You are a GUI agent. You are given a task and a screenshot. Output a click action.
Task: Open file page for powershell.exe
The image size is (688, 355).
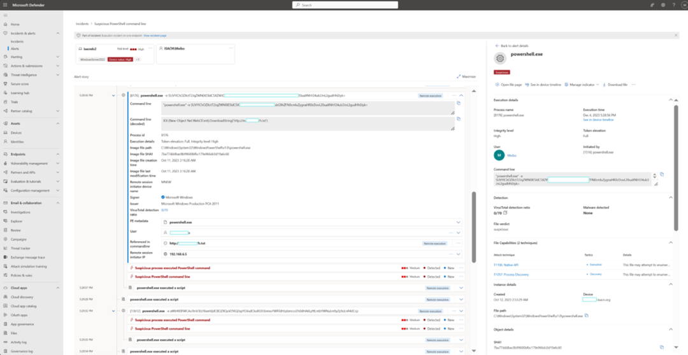click(508, 85)
